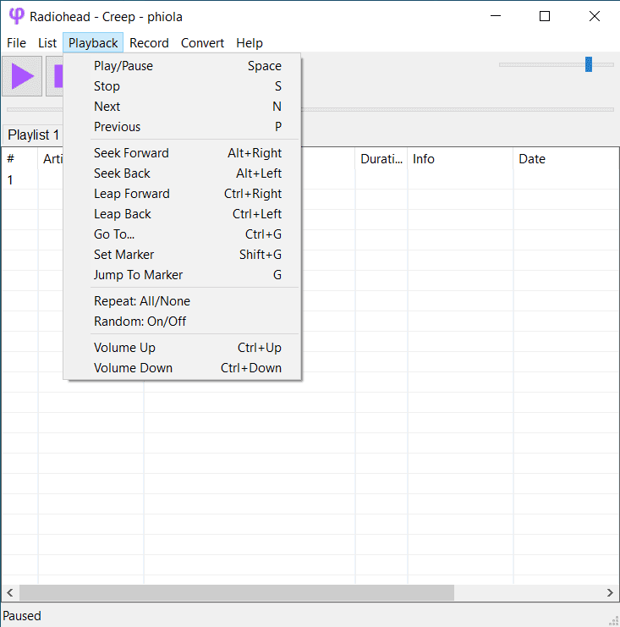Switch to Playlist 1 tab

click(x=34, y=135)
